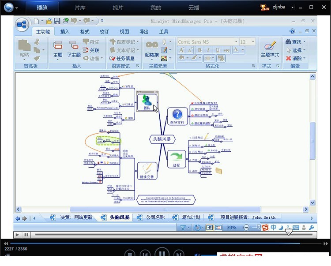Click Find (查找) binoculars icon
The height and width of the screenshot is (266, 331).
coord(293,42)
